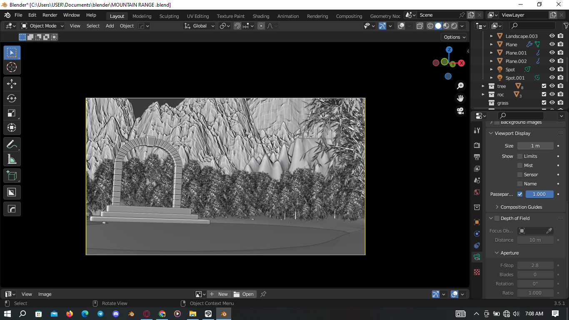
Task: Click the pan view hand icon
Action: pyautogui.click(x=460, y=98)
